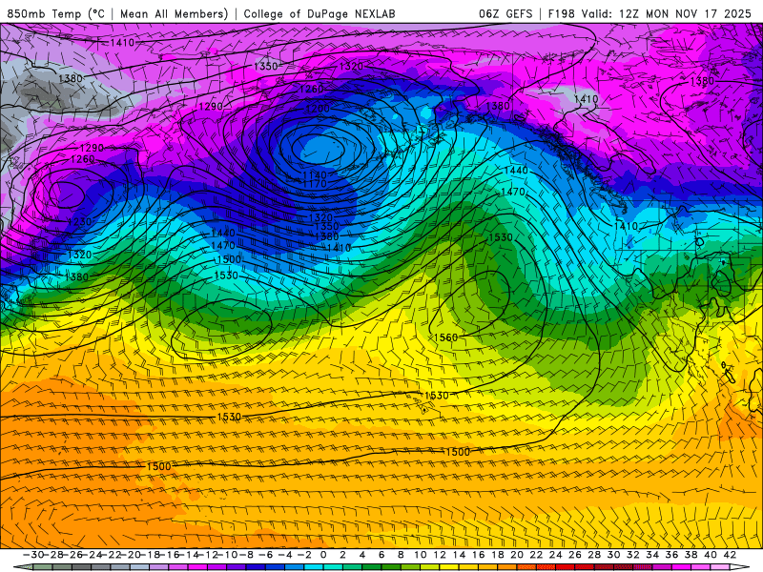Click the '36' color scale label
This screenshot has width=763, height=572.
tap(672, 555)
